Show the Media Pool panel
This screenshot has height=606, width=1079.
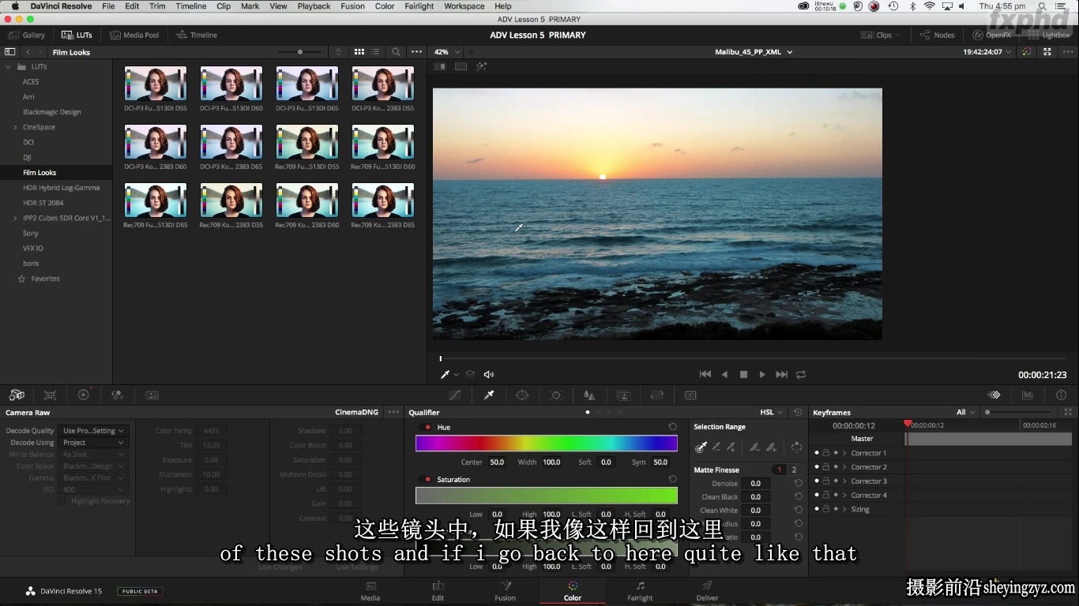point(134,35)
